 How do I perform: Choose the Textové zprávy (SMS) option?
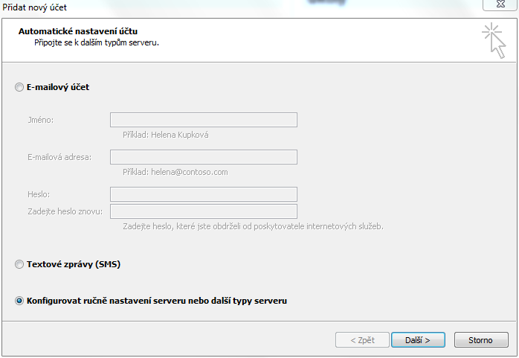coord(19,264)
